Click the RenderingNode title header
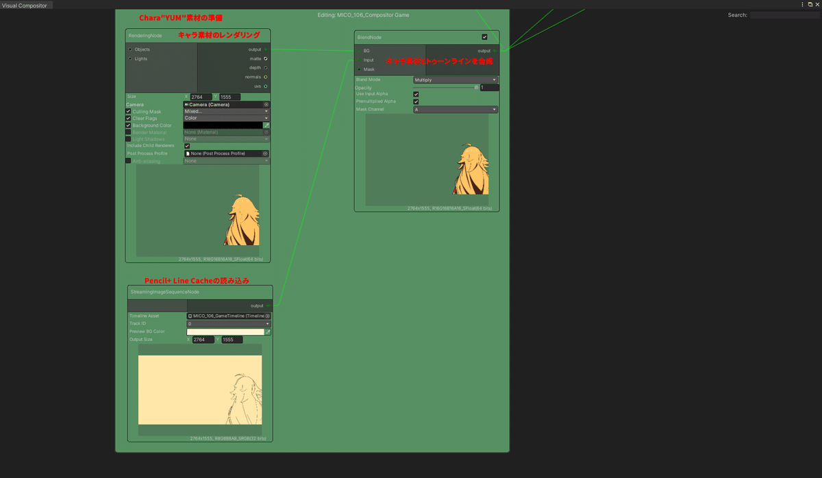This screenshot has width=822, height=478. [198, 35]
